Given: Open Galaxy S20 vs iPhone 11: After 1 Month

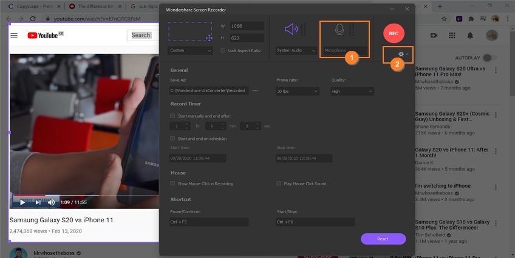Looking at the screenshot, I should pyautogui.click(x=452, y=153).
